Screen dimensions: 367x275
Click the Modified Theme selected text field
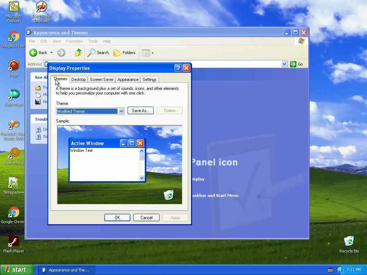[87, 111]
